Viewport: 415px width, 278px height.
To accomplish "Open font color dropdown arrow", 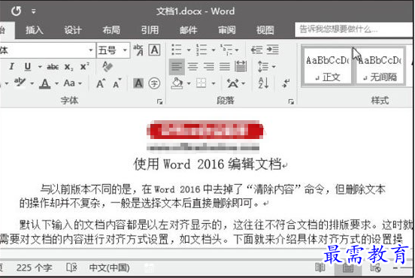I will 56,83.
